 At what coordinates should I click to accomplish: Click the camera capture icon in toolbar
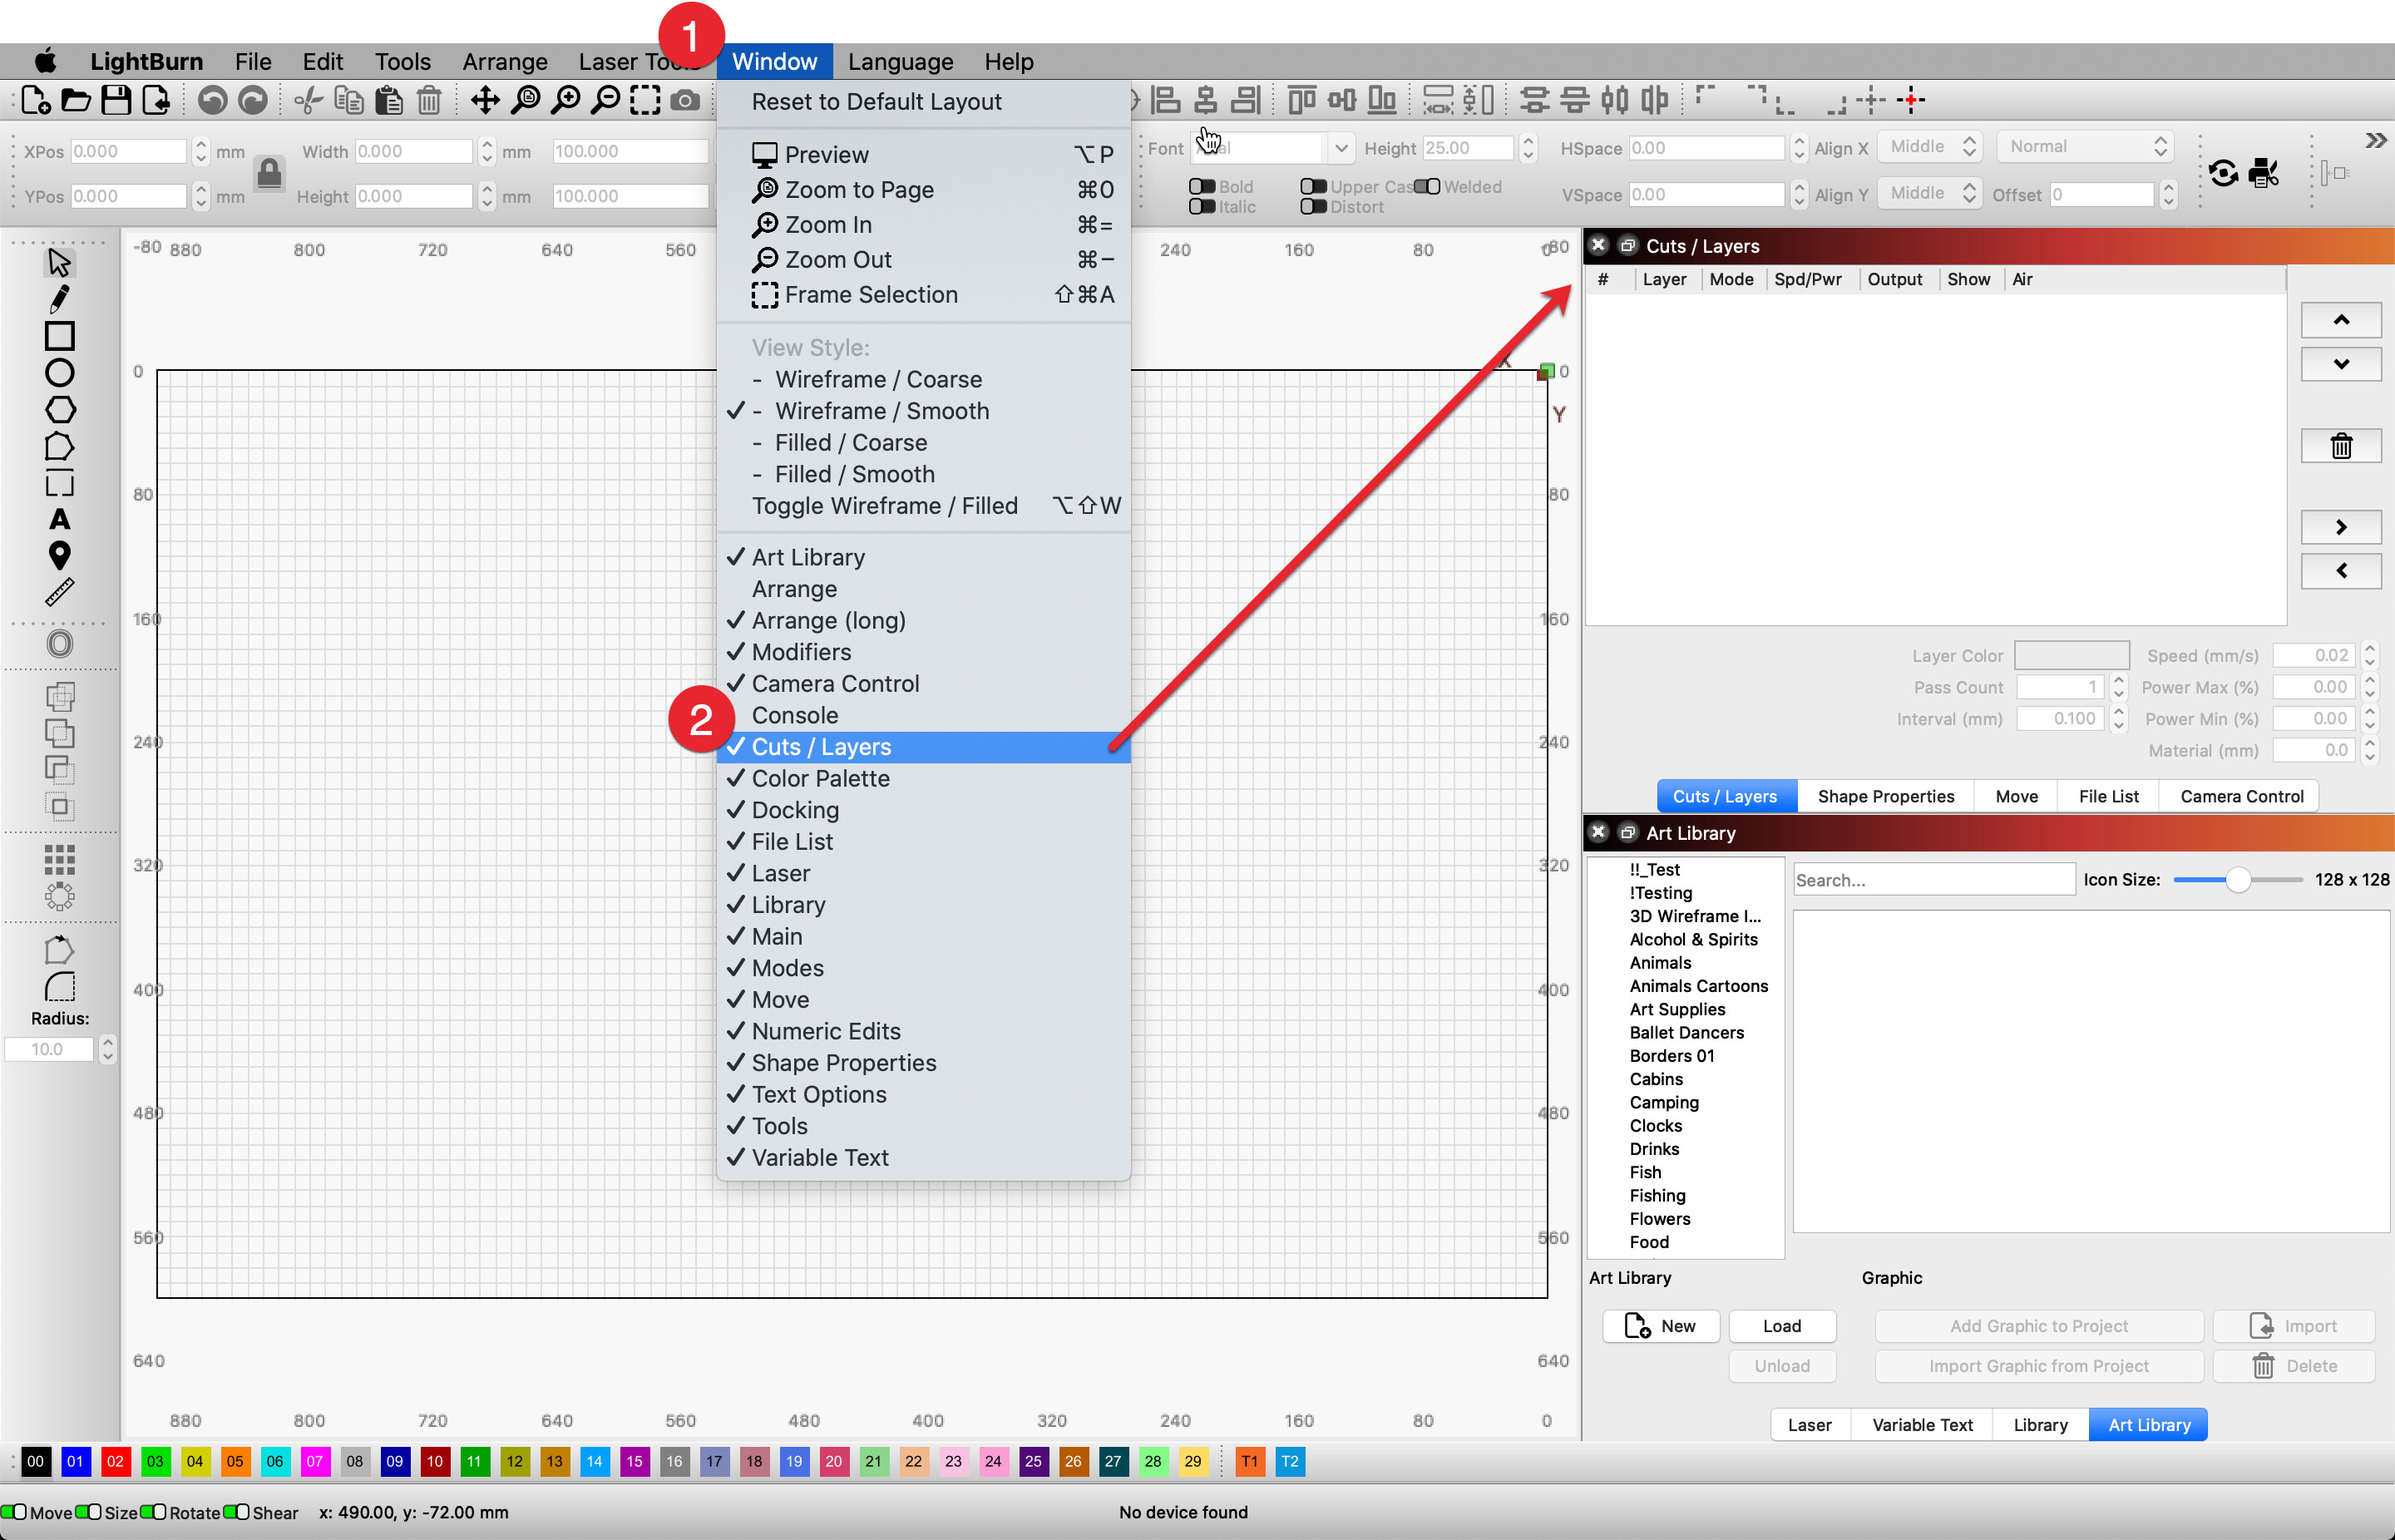click(x=685, y=100)
